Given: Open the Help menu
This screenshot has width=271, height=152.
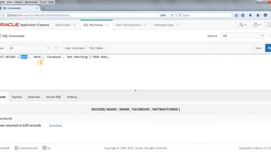Looking at the screenshot, I should tap(51, 2).
